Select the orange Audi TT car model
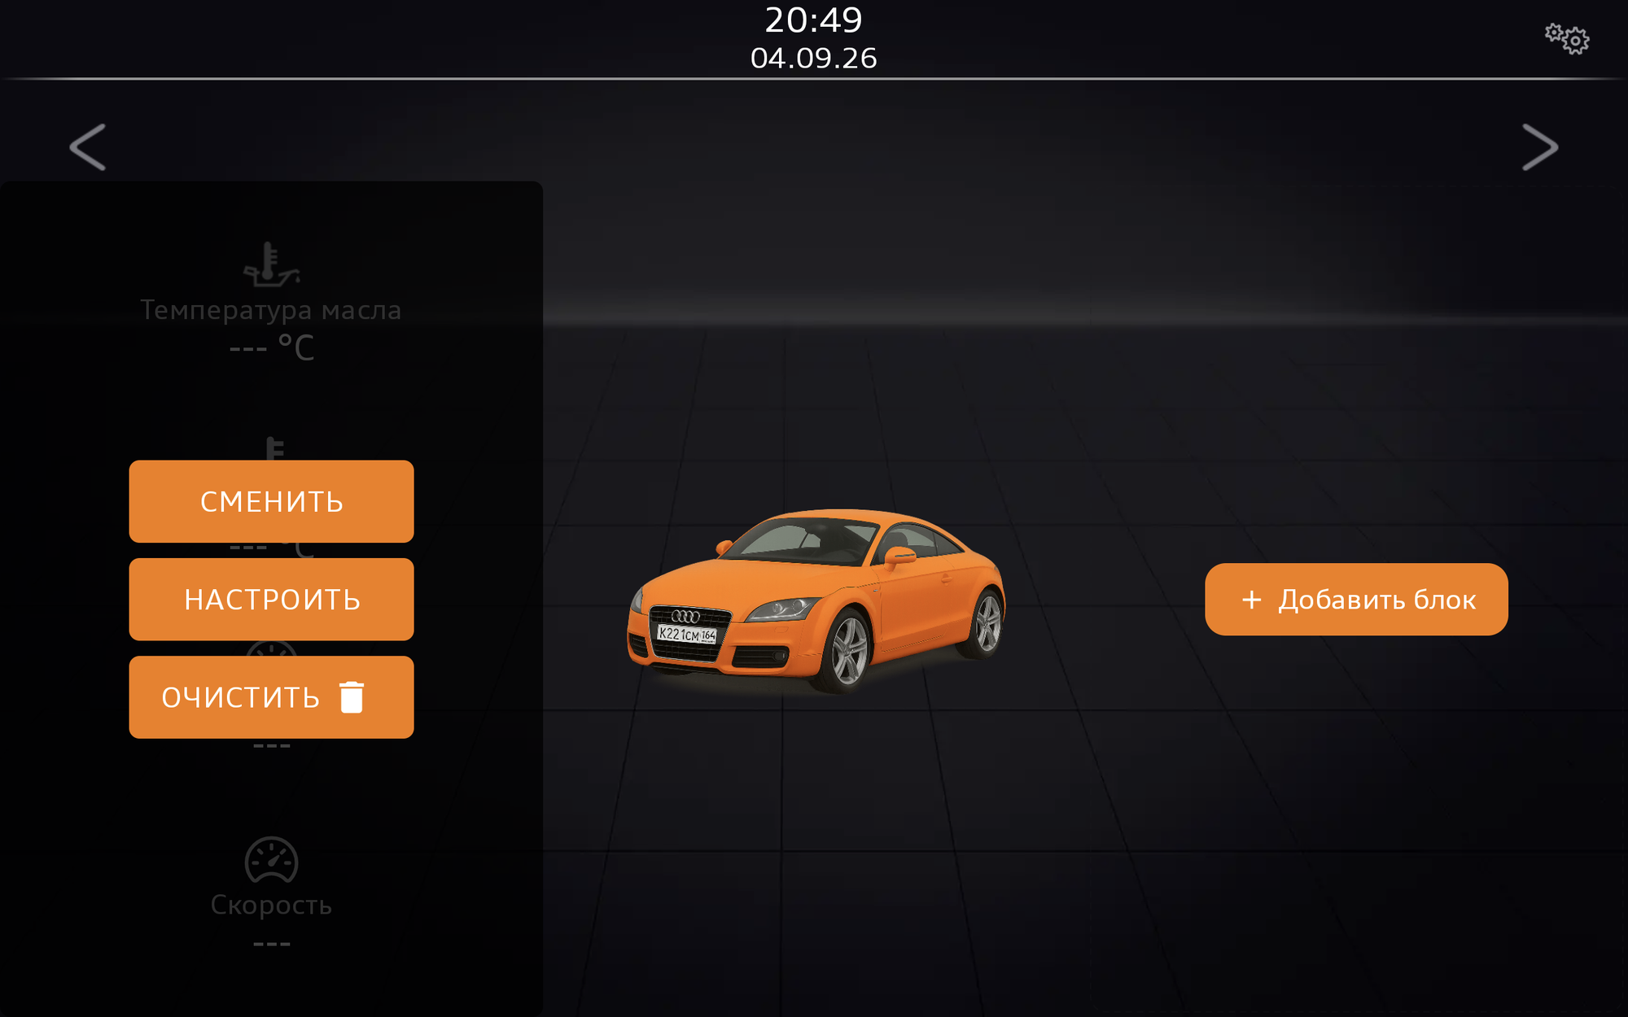Viewport: 1628px width, 1017px height. (x=816, y=600)
